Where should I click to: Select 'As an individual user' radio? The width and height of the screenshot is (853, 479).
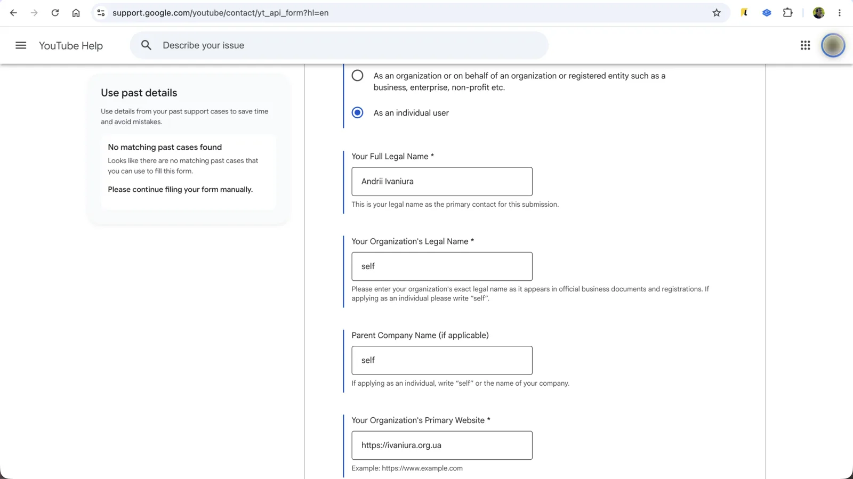pos(357,112)
